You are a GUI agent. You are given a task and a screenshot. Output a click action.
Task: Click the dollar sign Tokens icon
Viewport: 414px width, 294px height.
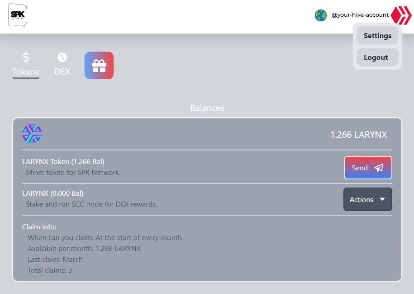[x=26, y=58]
